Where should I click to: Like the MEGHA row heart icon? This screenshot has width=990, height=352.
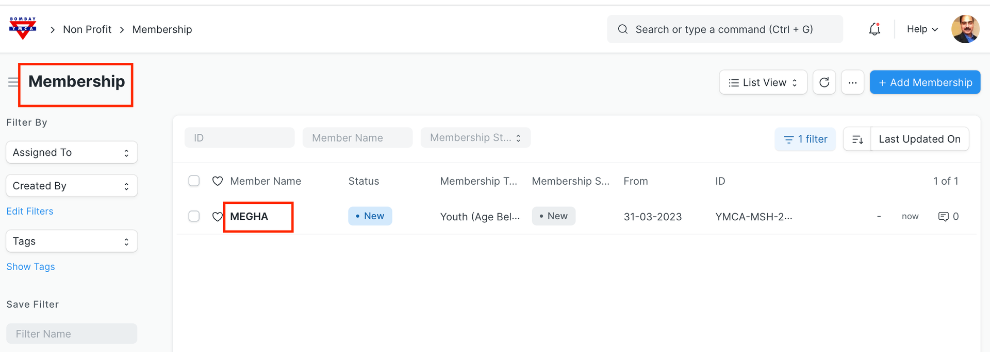(218, 217)
